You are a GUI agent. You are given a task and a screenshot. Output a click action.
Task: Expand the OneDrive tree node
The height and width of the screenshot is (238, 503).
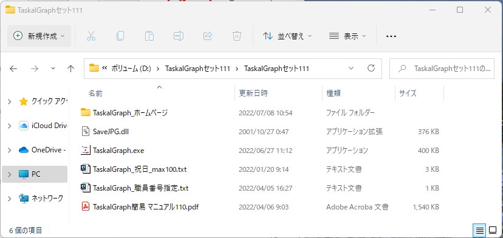[9, 150]
